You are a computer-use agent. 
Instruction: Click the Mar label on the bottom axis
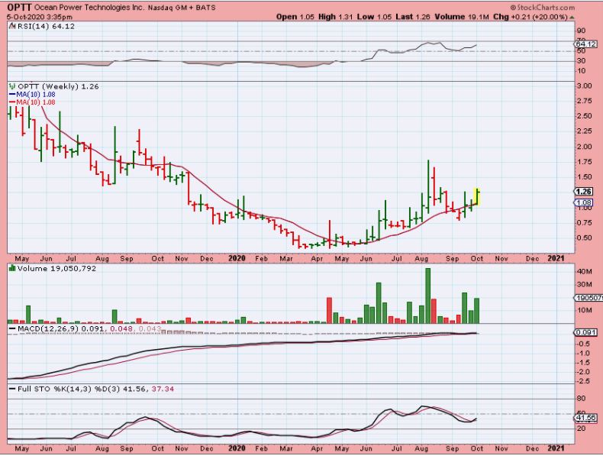pos(285,448)
